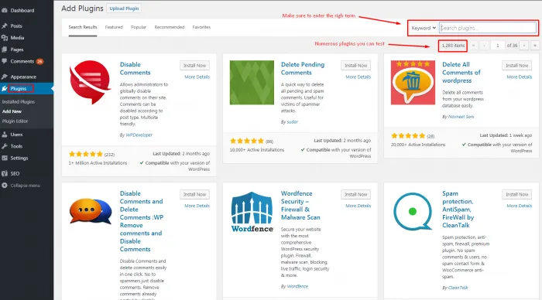Click the 20,000+ Active Installations text
Screen dimensions: 542x300
click(418, 145)
